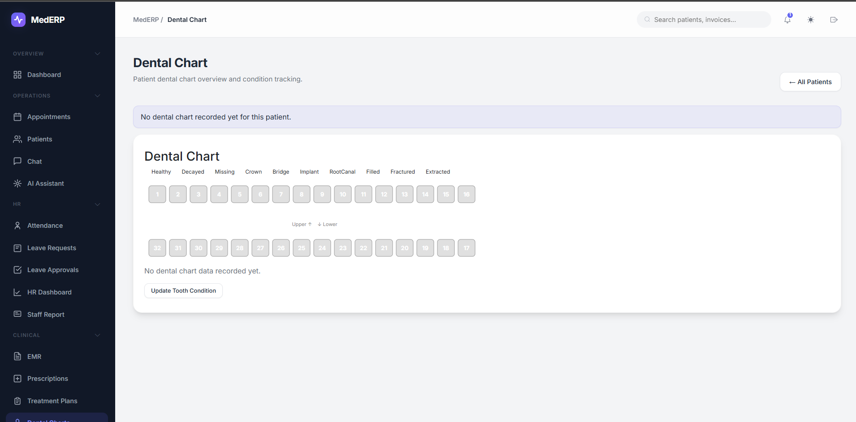The height and width of the screenshot is (422, 856).
Task: Open Dashboard from the sidebar
Action: click(x=44, y=75)
